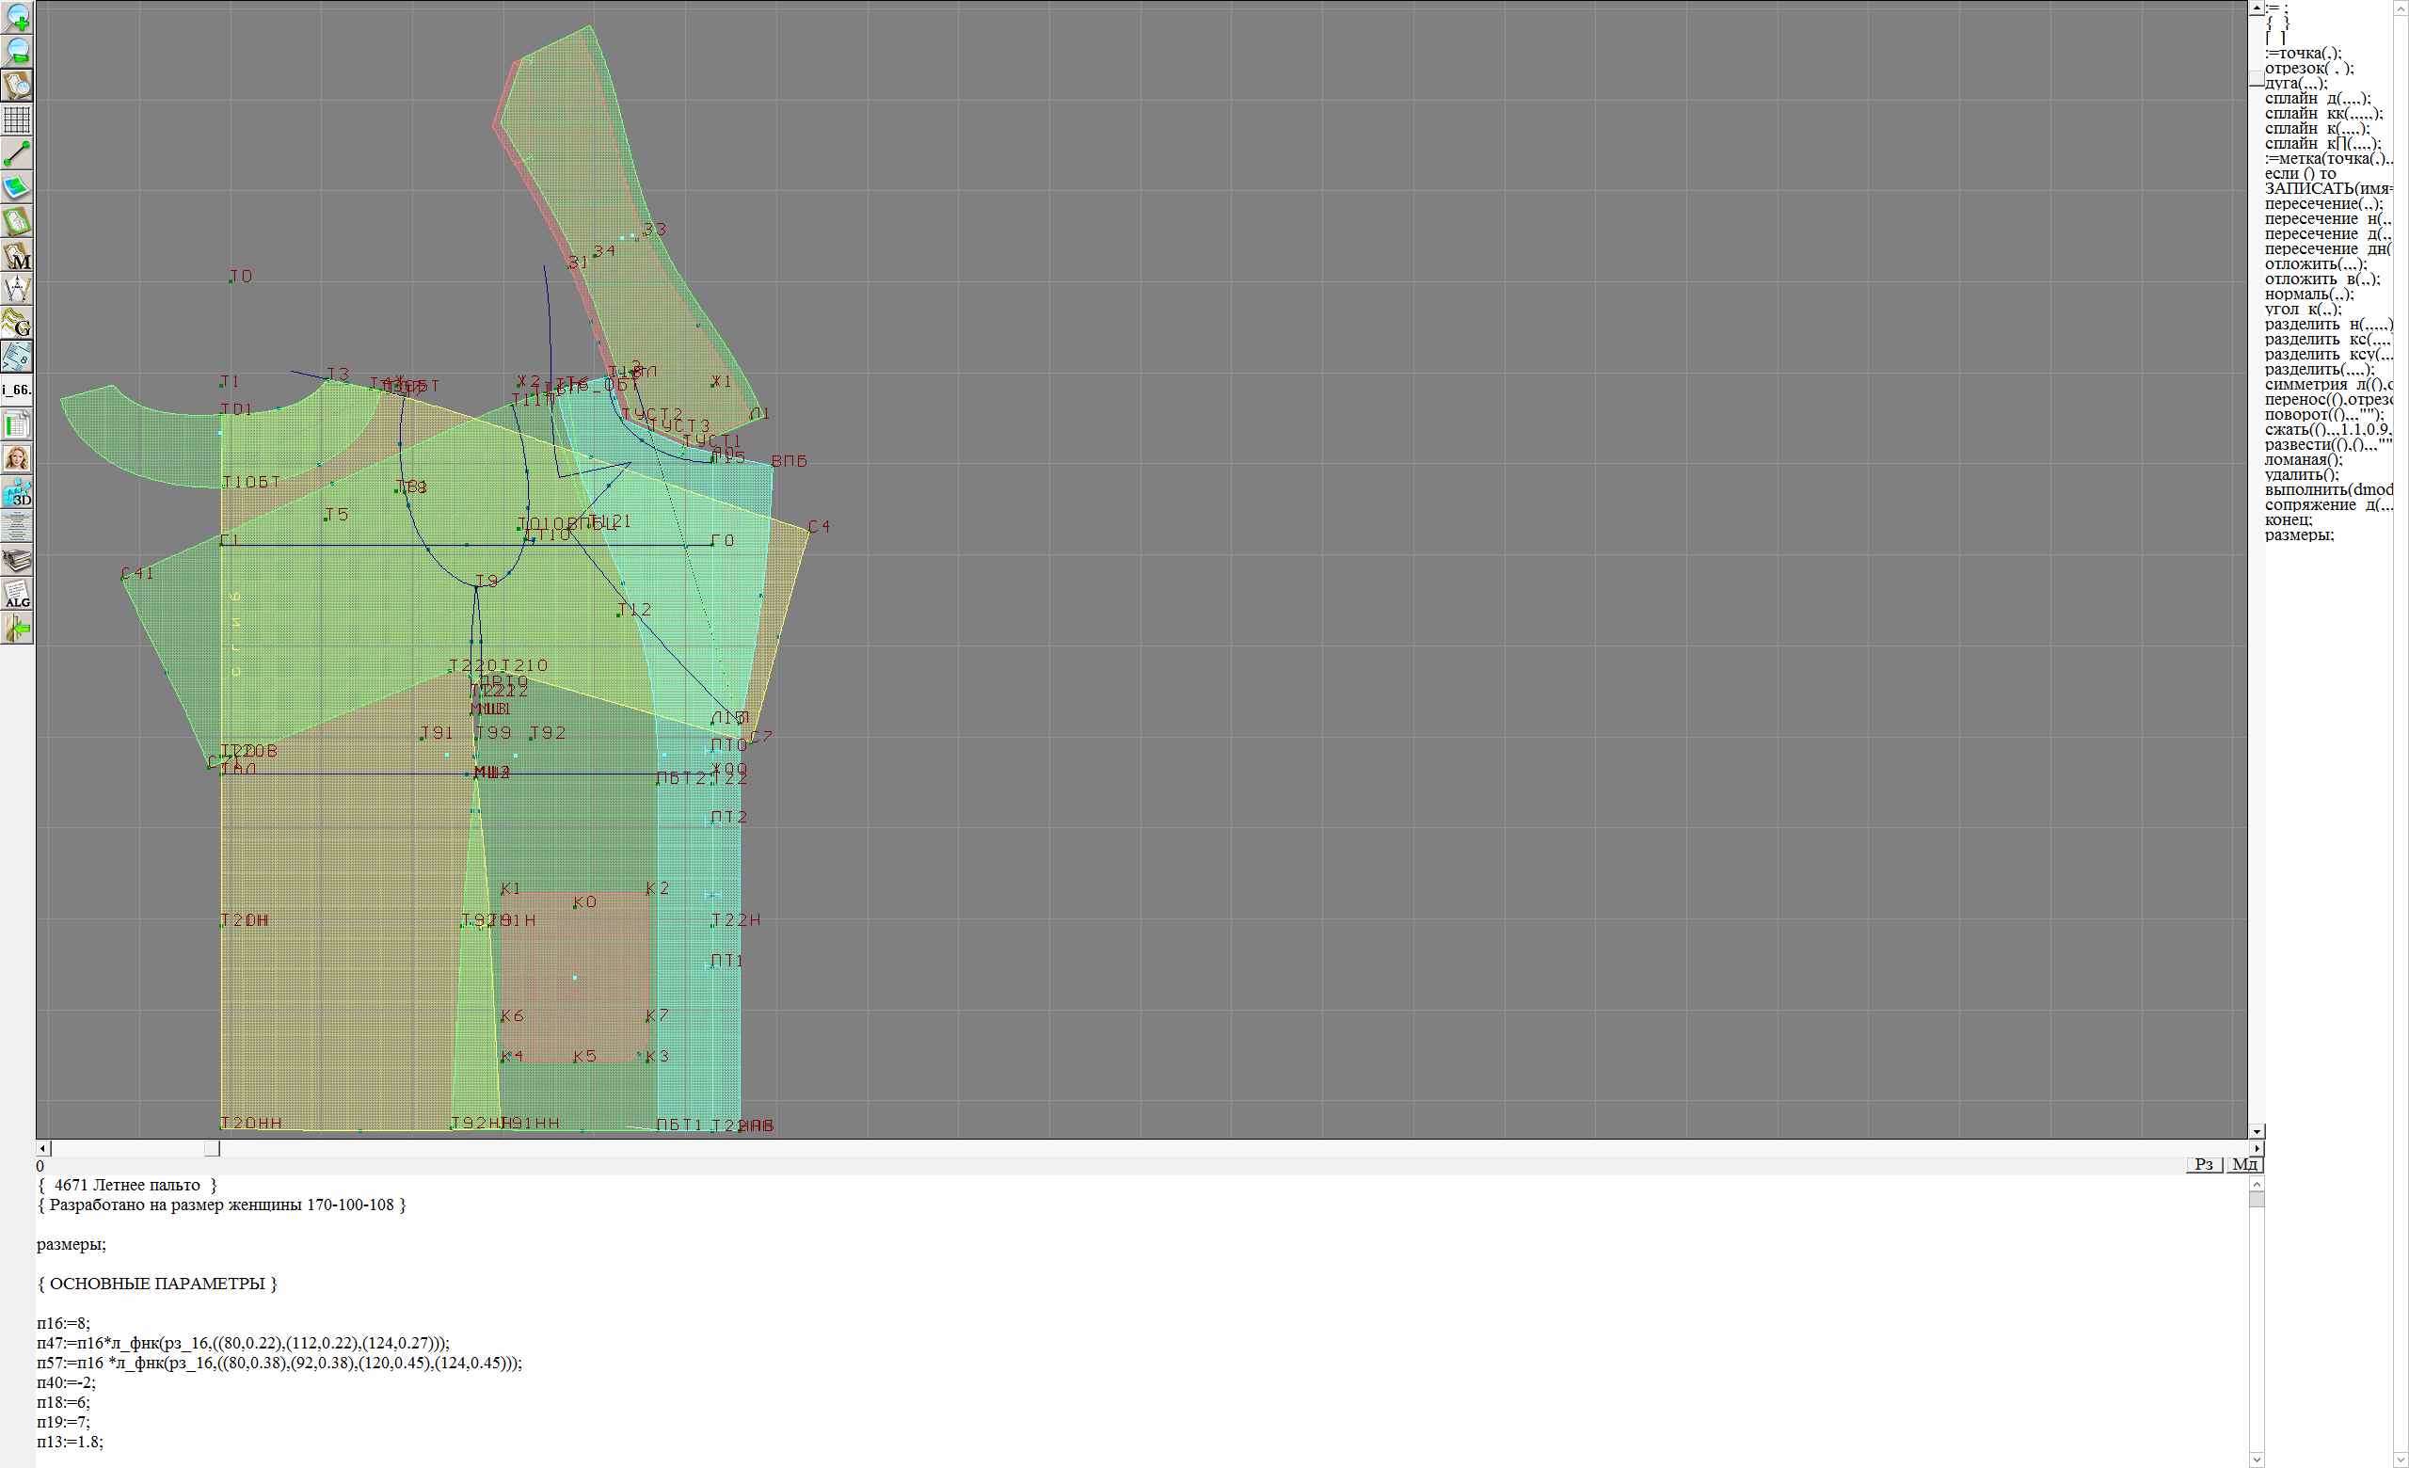
Task: Select the line segment tool icon
Action: tap(18, 153)
